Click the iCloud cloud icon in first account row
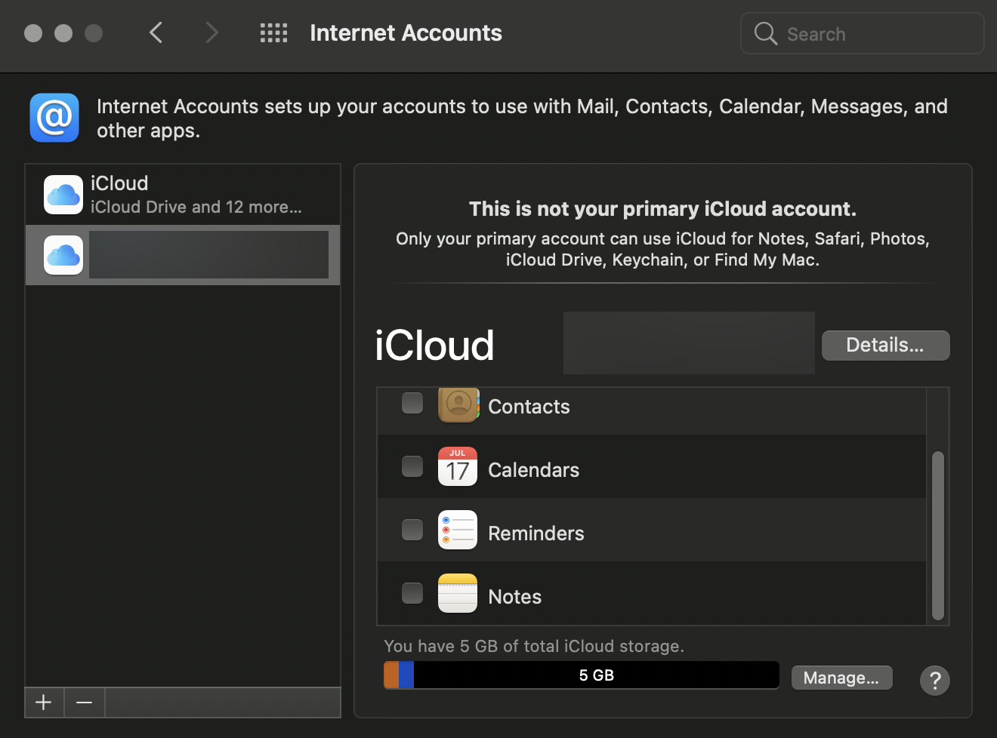This screenshot has width=997, height=738. click(x=63, y=195)
